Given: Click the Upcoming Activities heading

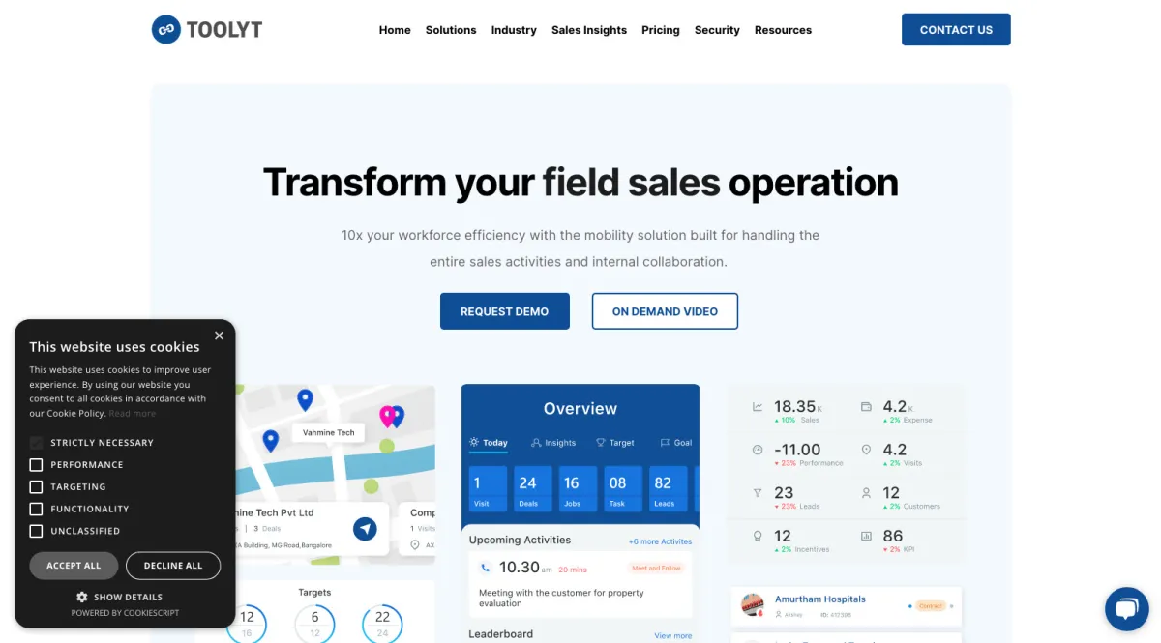Looking at the screenshot, I should tap(520, 540).
